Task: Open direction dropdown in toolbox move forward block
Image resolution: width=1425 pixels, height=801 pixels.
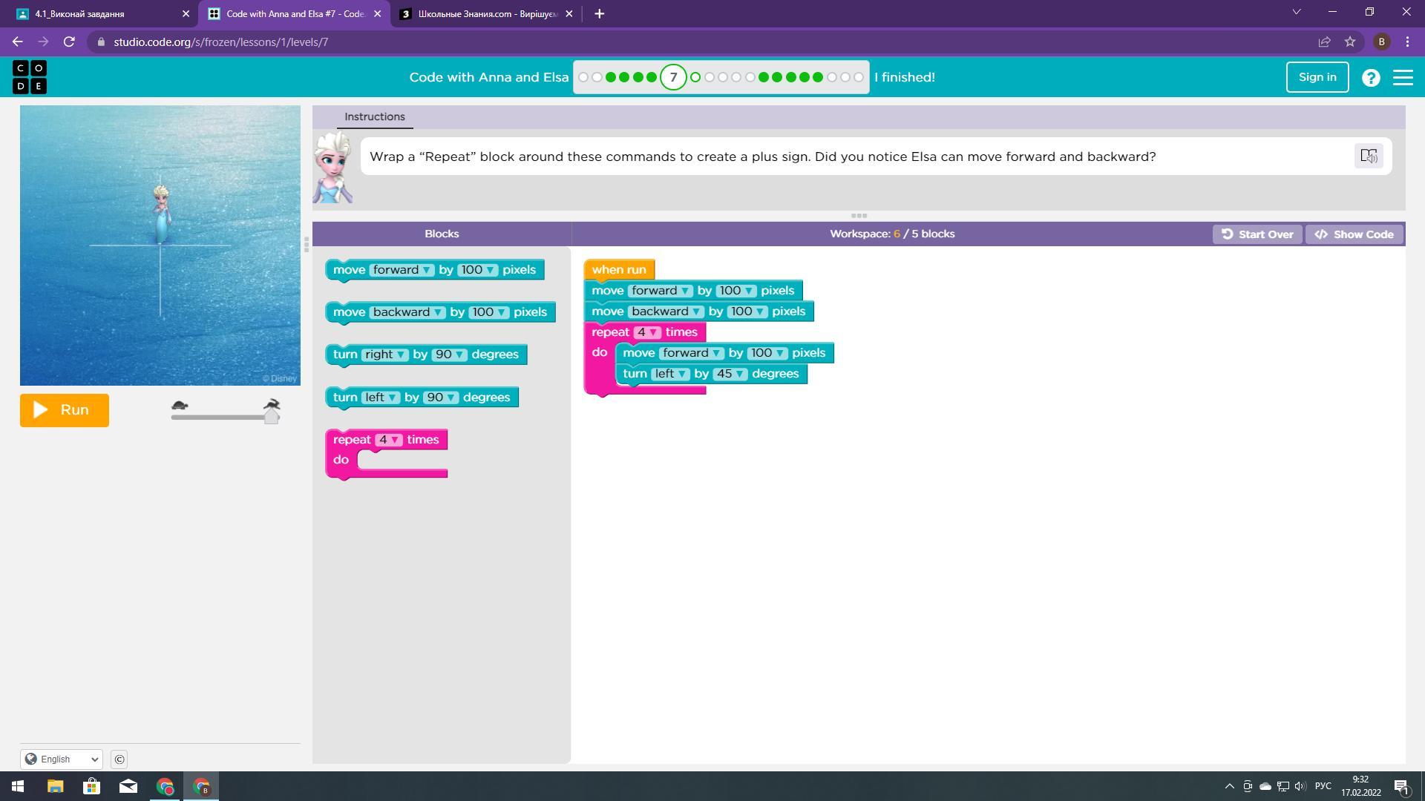Action: pos(403,270)
